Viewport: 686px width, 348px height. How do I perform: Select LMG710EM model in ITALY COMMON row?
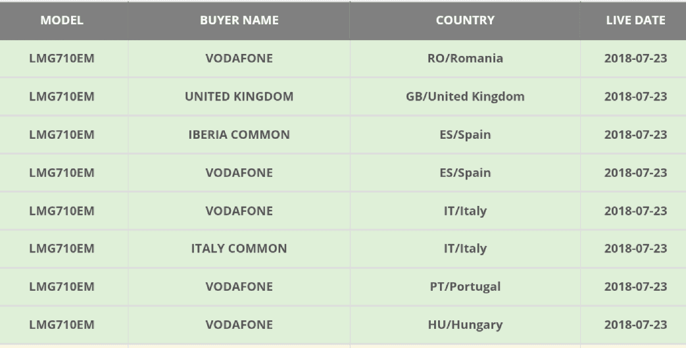[x=62, y=248]
